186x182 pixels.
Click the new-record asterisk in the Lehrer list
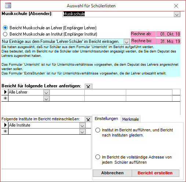point(5,98)
